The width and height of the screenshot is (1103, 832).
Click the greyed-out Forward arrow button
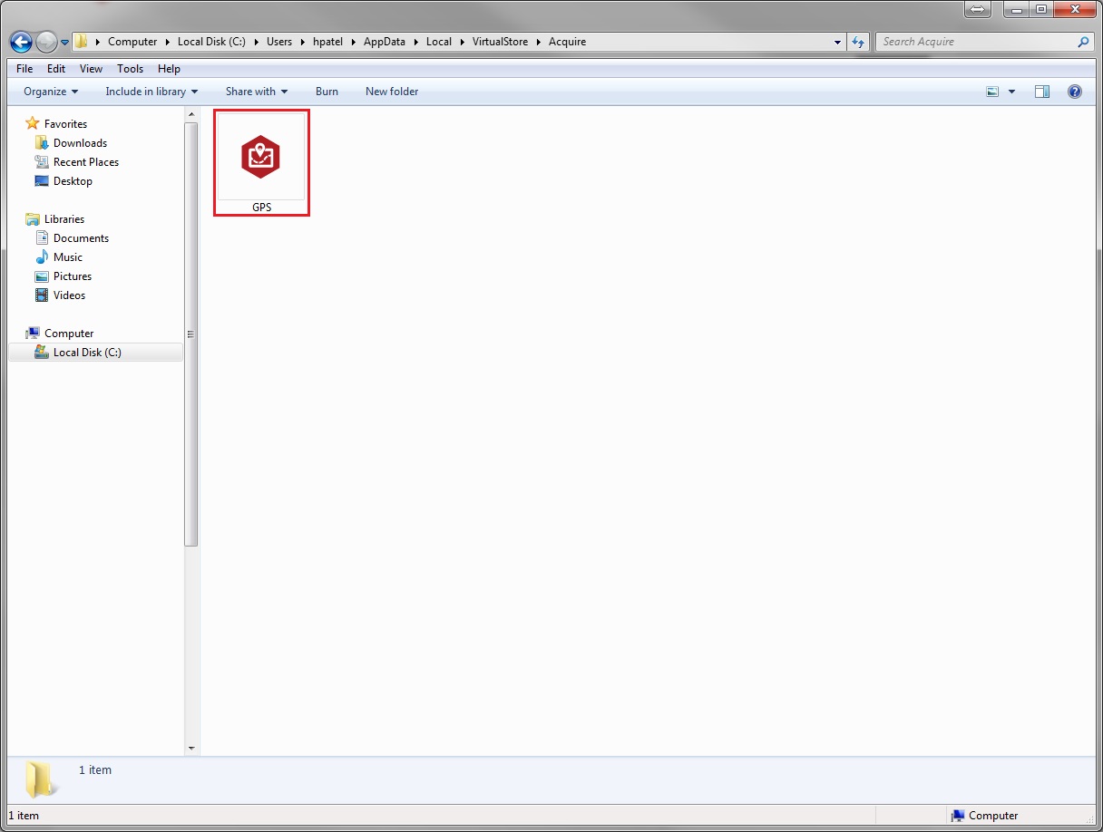(46, 42)
